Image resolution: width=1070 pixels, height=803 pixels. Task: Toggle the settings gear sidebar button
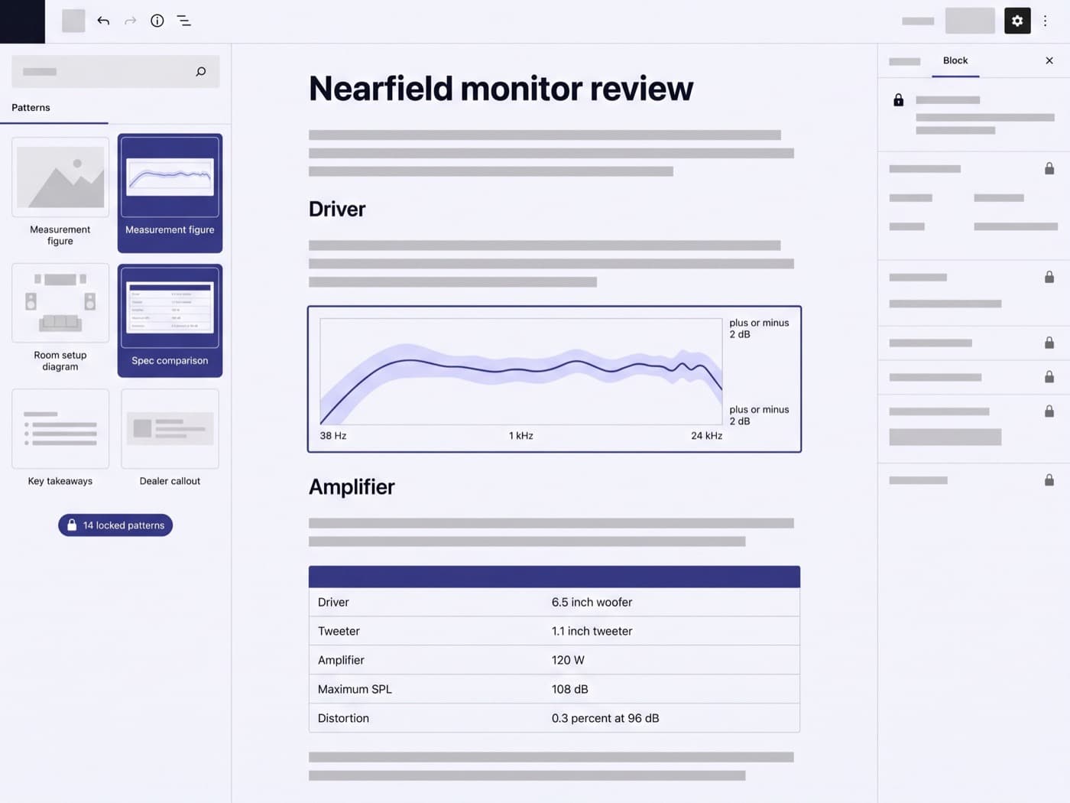1017,21
